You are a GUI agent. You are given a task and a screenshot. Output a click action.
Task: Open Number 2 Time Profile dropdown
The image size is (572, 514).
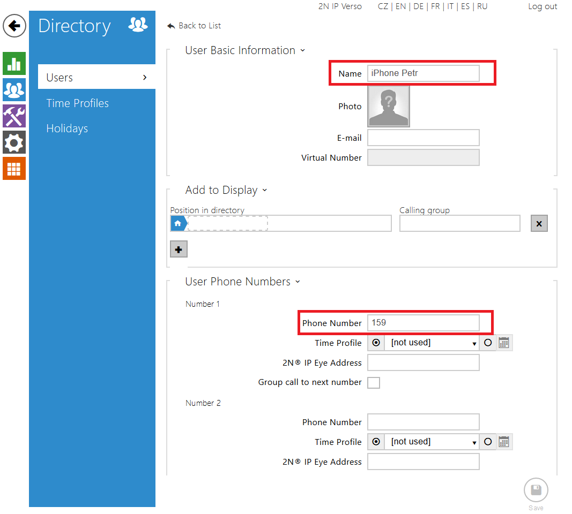pyautogui.click(x=432, y=442)
